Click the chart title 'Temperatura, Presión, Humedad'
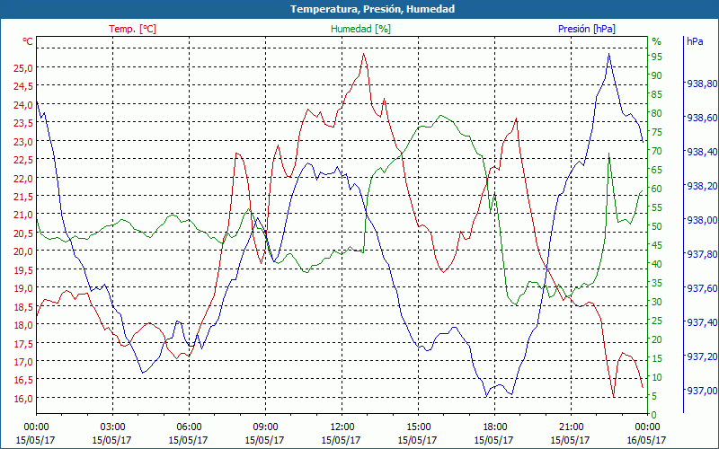The height and width of the screenshot is (449, 719). pyautogui.click(x=373, y=9)
